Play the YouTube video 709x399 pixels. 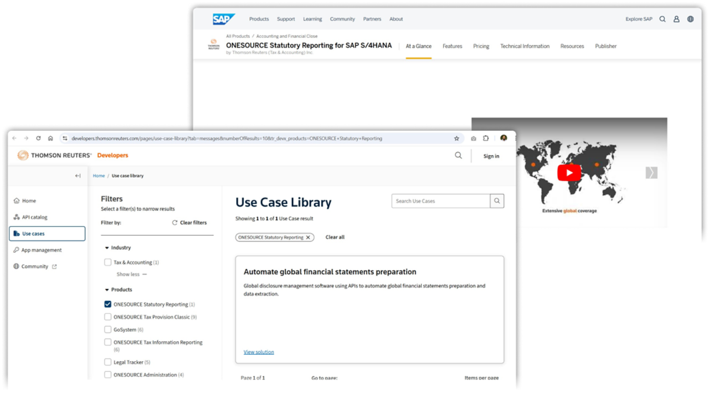point(569,172)
